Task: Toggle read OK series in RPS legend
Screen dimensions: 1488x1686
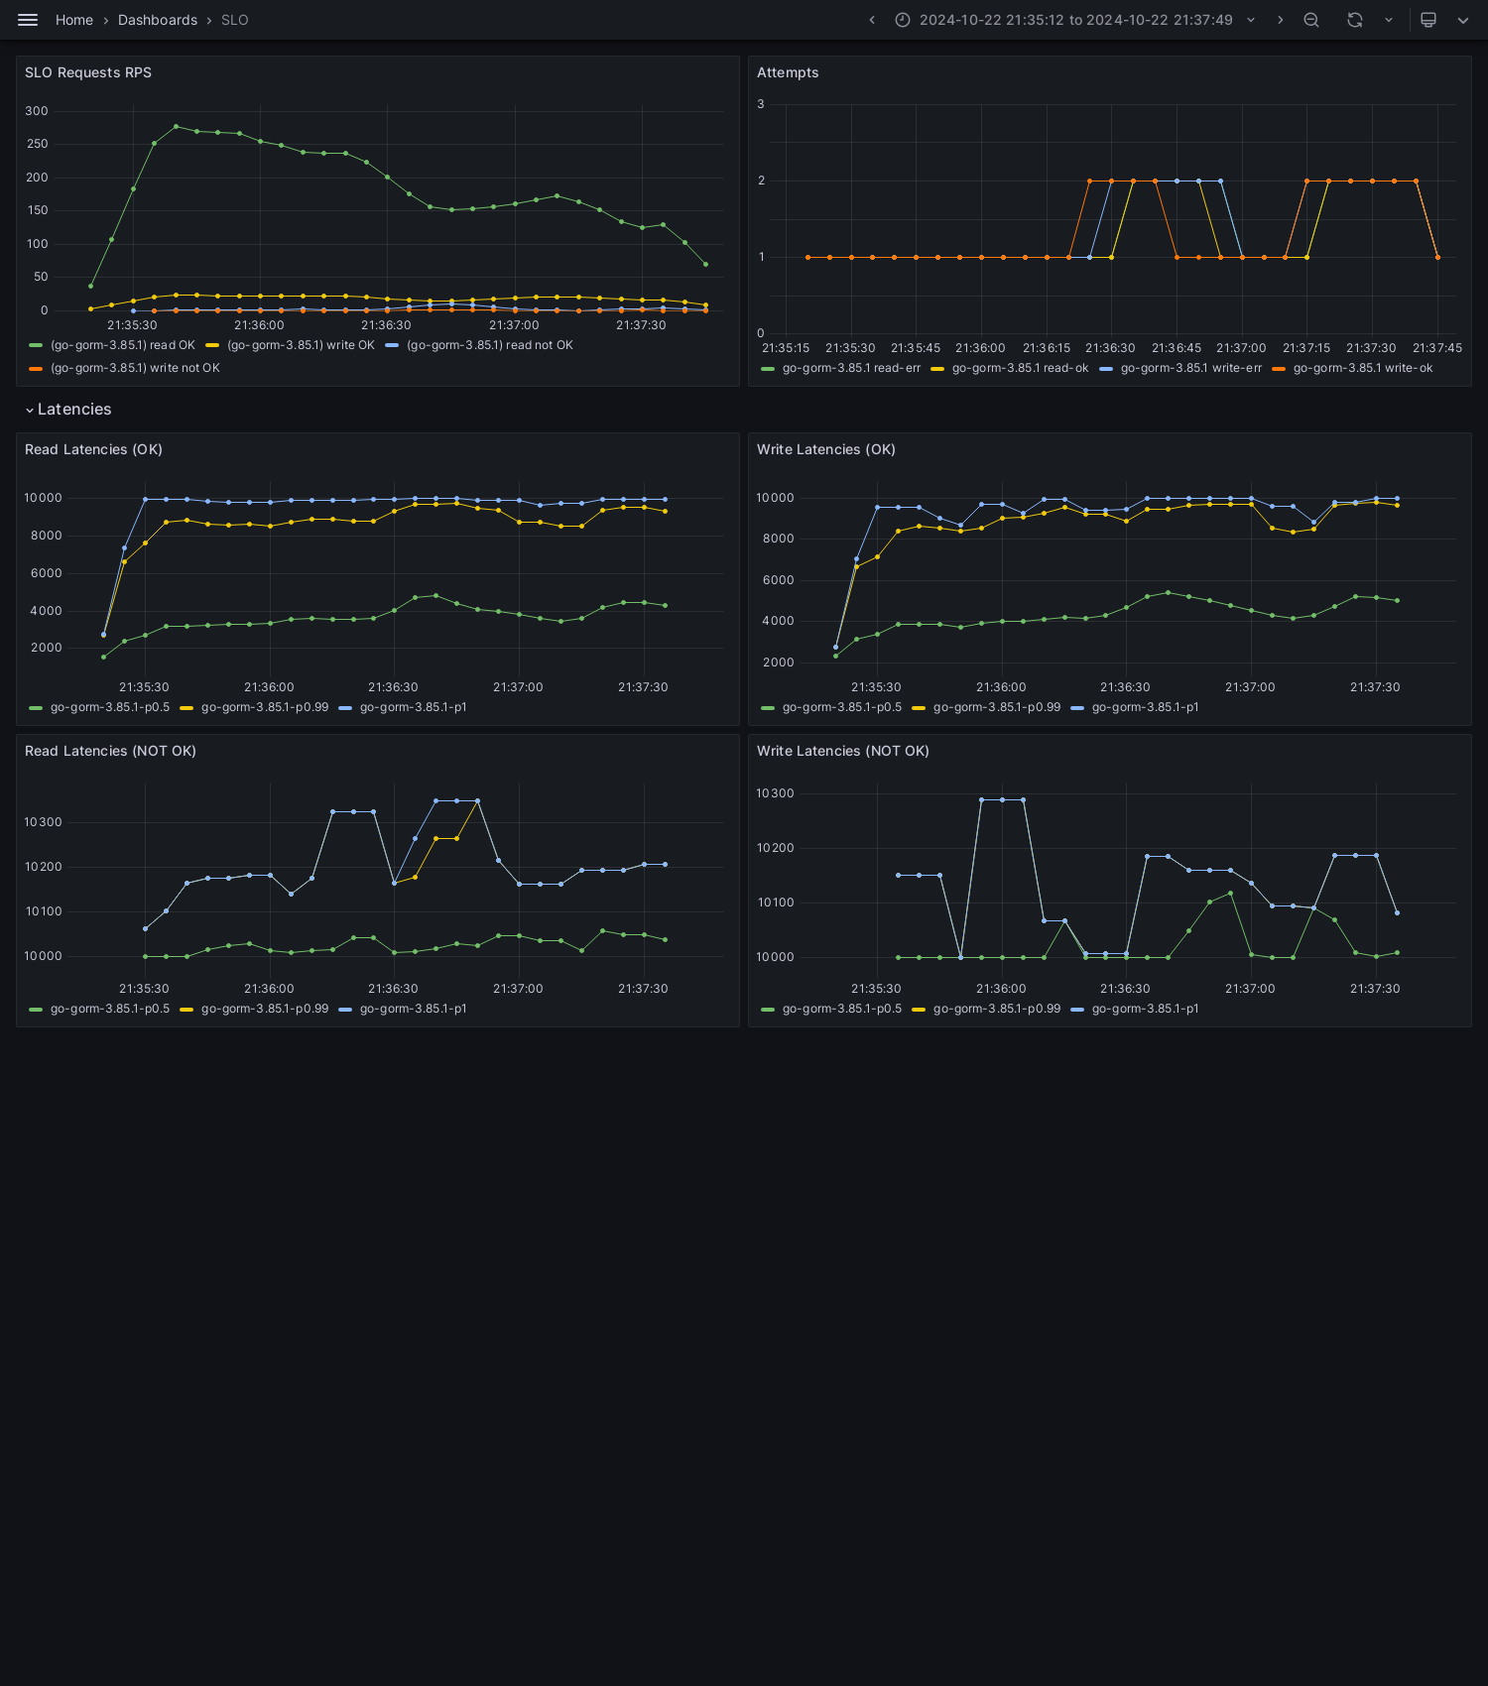Action: [123, 345]
